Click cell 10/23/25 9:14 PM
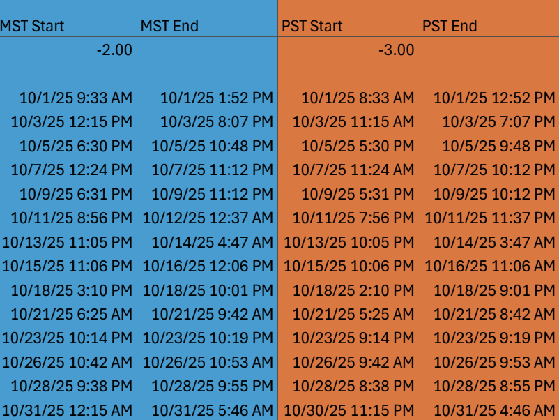Viewport: 559px width, 420px height. click(349, 338)
